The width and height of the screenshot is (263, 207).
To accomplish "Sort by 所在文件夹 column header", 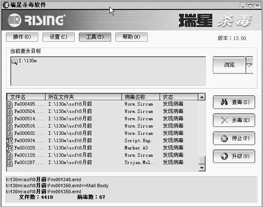I will click(x=83, y=97).
